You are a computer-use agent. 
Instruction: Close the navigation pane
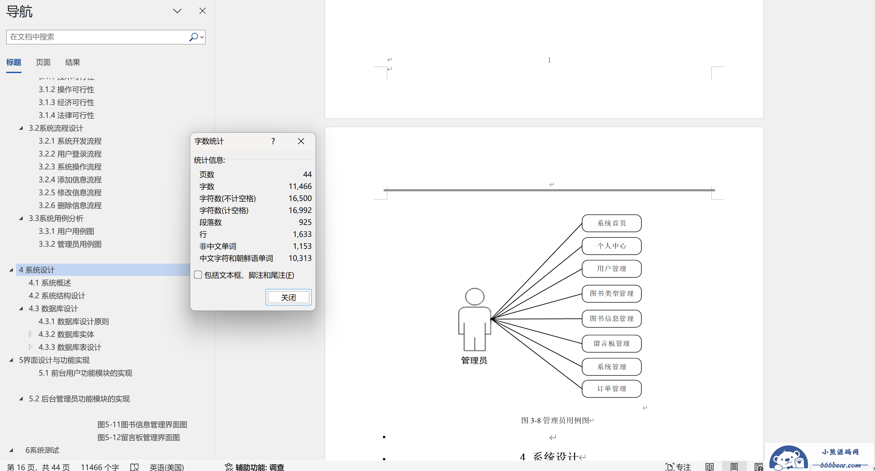pos(203,11)
